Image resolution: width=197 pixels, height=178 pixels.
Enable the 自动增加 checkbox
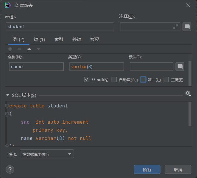(x=114, y=80)
